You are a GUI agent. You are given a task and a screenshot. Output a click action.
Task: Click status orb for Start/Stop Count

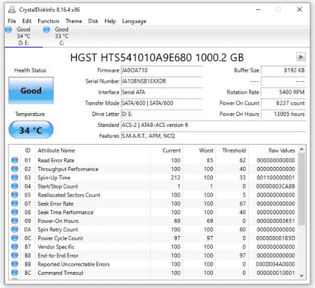point(15,186)
